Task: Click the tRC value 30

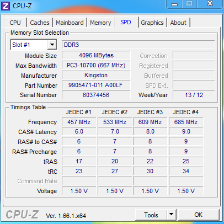Action: click(x=150, y=171)
